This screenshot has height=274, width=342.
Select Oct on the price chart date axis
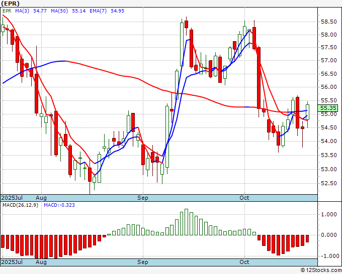pos(244,198)
